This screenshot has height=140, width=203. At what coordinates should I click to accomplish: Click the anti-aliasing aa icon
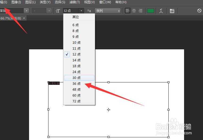[89, 10]
